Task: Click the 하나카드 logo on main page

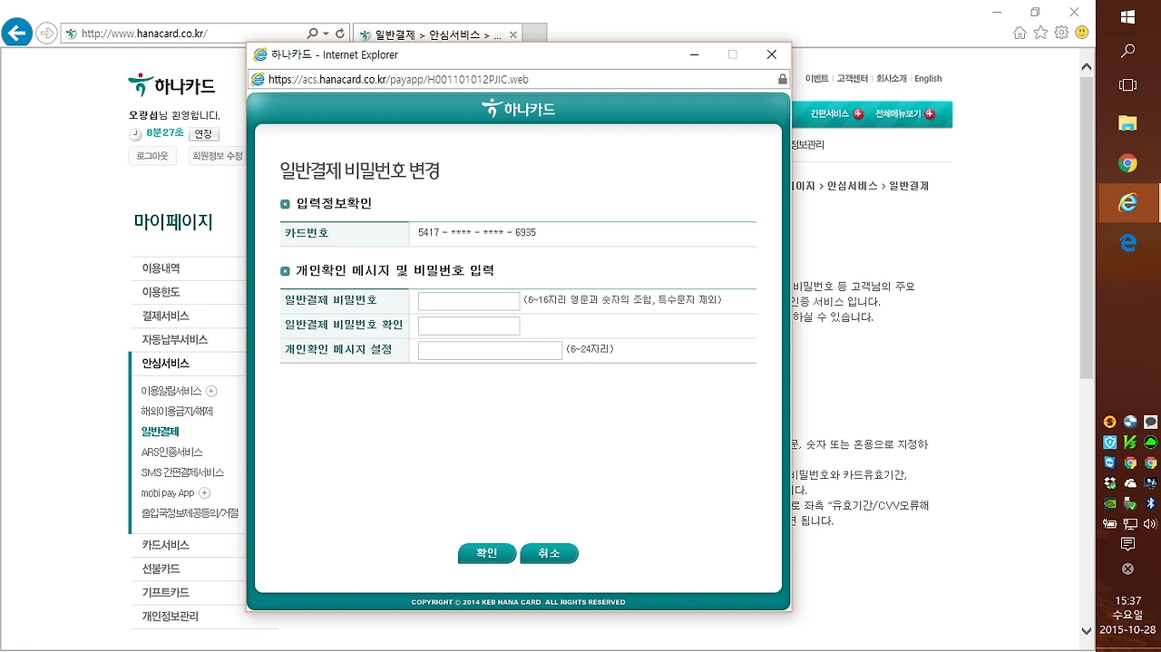Action: point(171,85)
